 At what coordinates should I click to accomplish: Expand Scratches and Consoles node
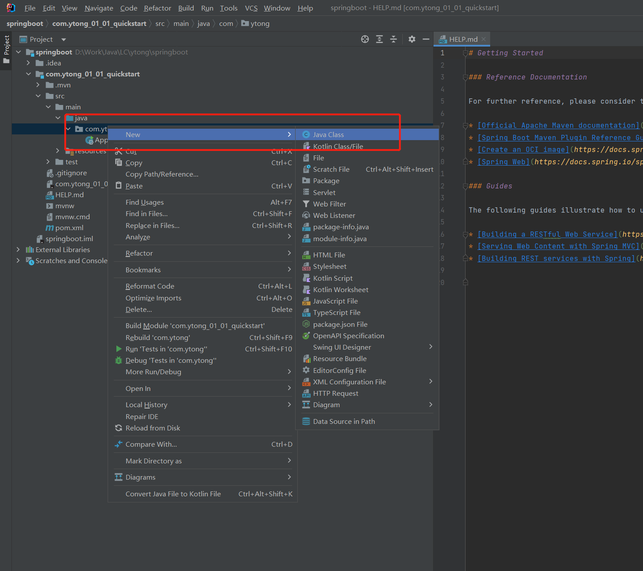tap(18, 260)
